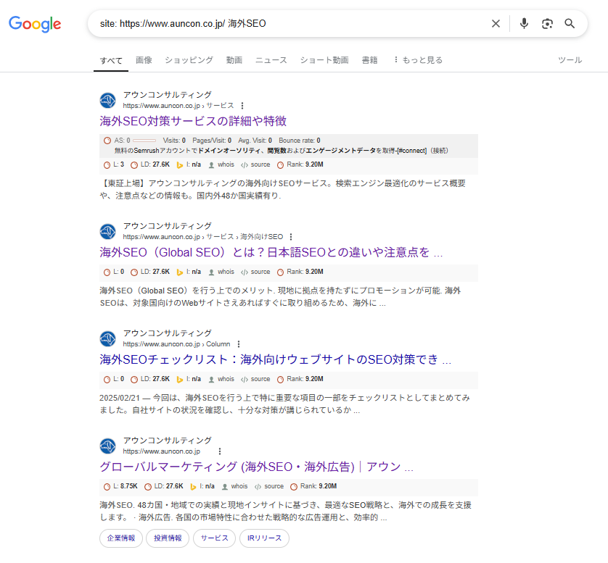Open three-dot menu for the 海外向けSEO result
The image size is (608, 563).
(x=291, y=237)
